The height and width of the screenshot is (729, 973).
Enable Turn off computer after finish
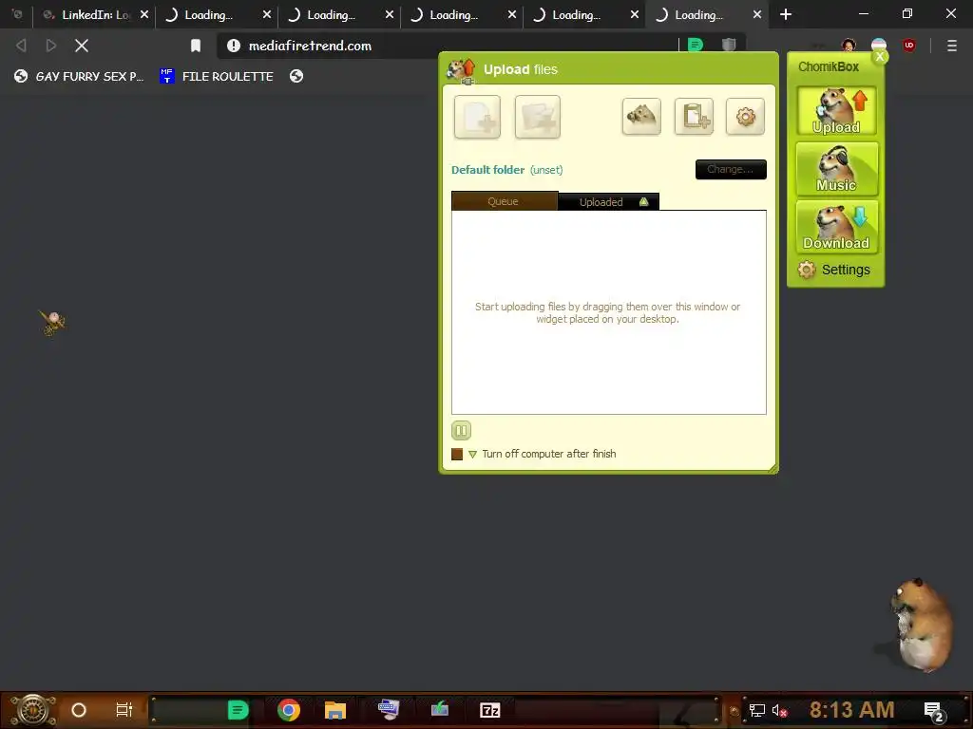tap(457, 455)
